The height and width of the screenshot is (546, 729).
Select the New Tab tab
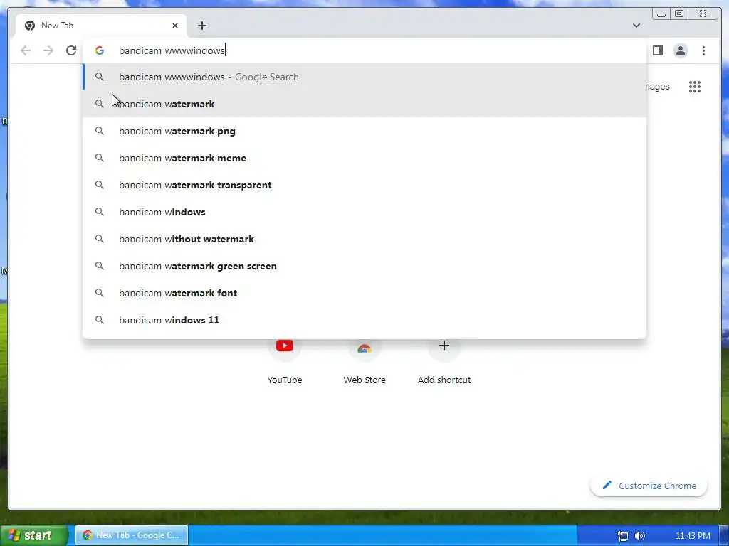pos(101,26)
